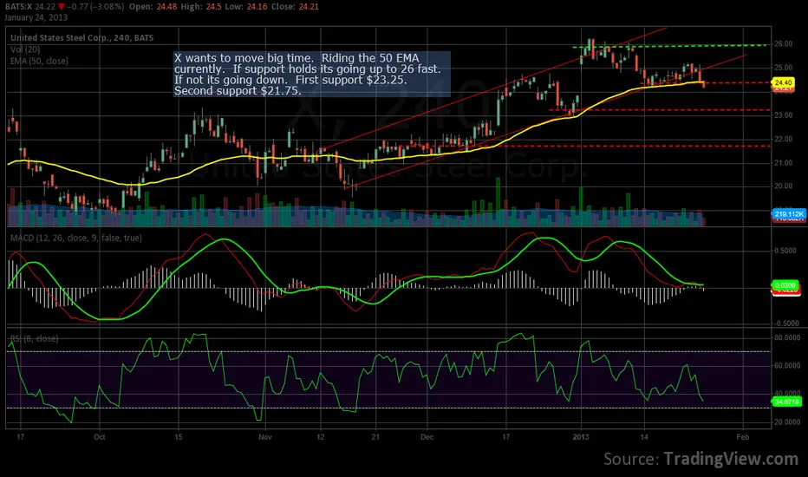Select the red dashed support line near 23.25
Image resolution: width=808 pixels, height=477 pixels.
(660, 110)
